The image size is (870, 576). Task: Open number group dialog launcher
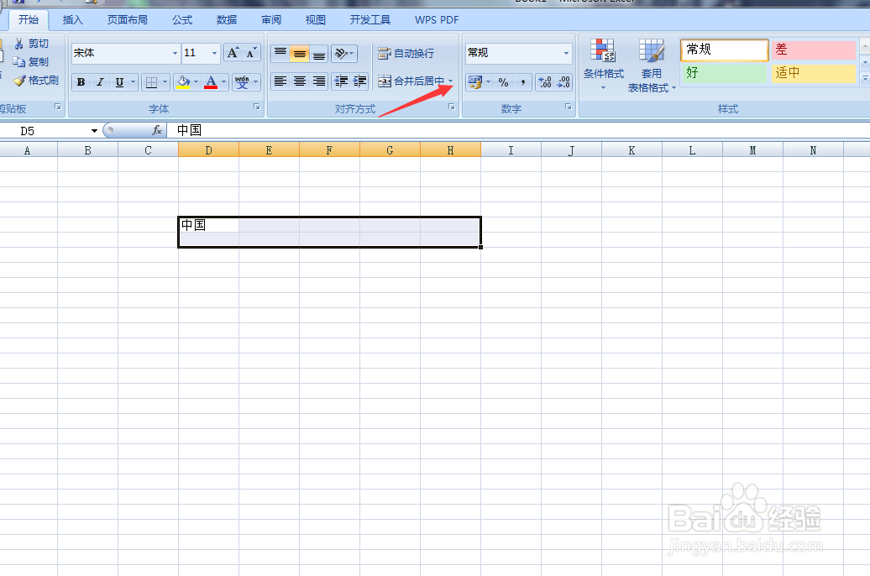(569, 107)
